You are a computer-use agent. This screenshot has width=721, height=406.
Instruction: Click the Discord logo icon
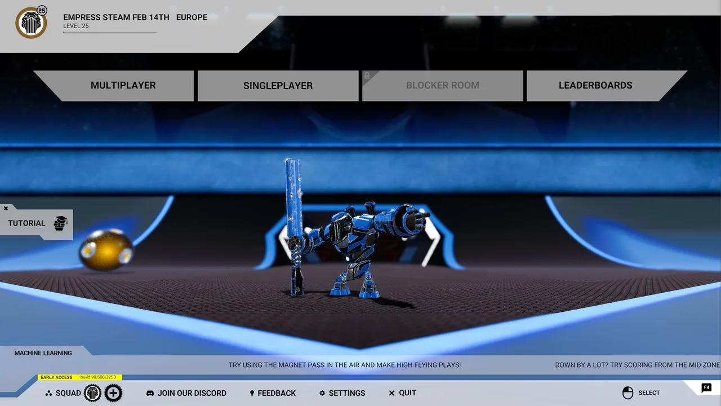tap(150, 393)
